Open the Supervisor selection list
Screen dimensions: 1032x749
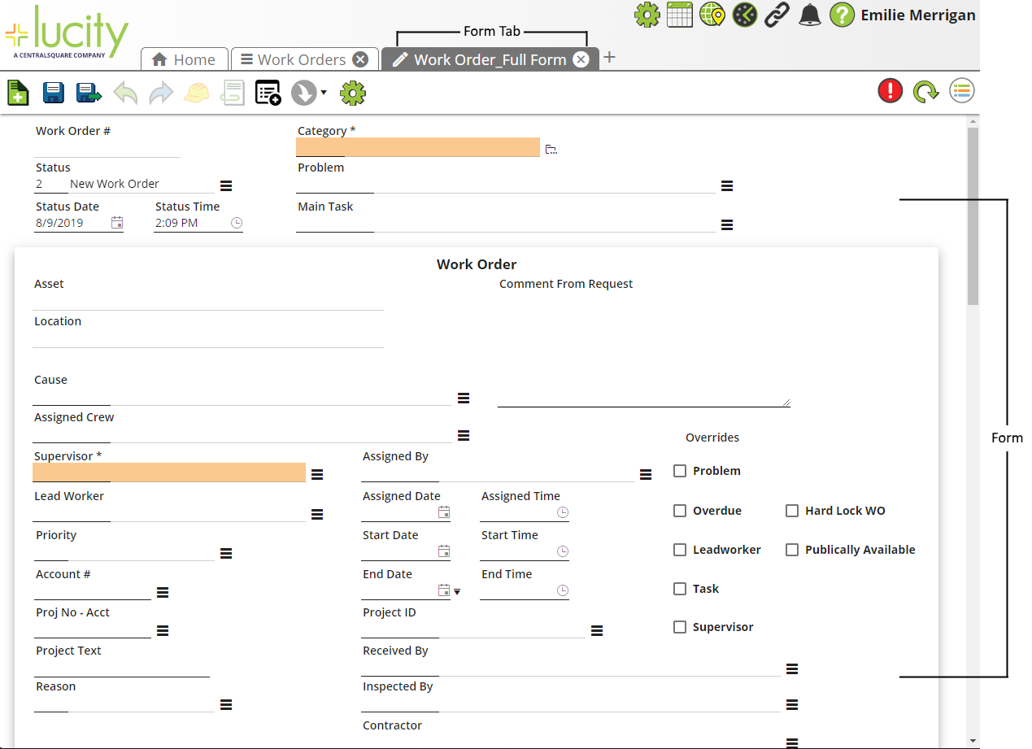coord(317,474)
